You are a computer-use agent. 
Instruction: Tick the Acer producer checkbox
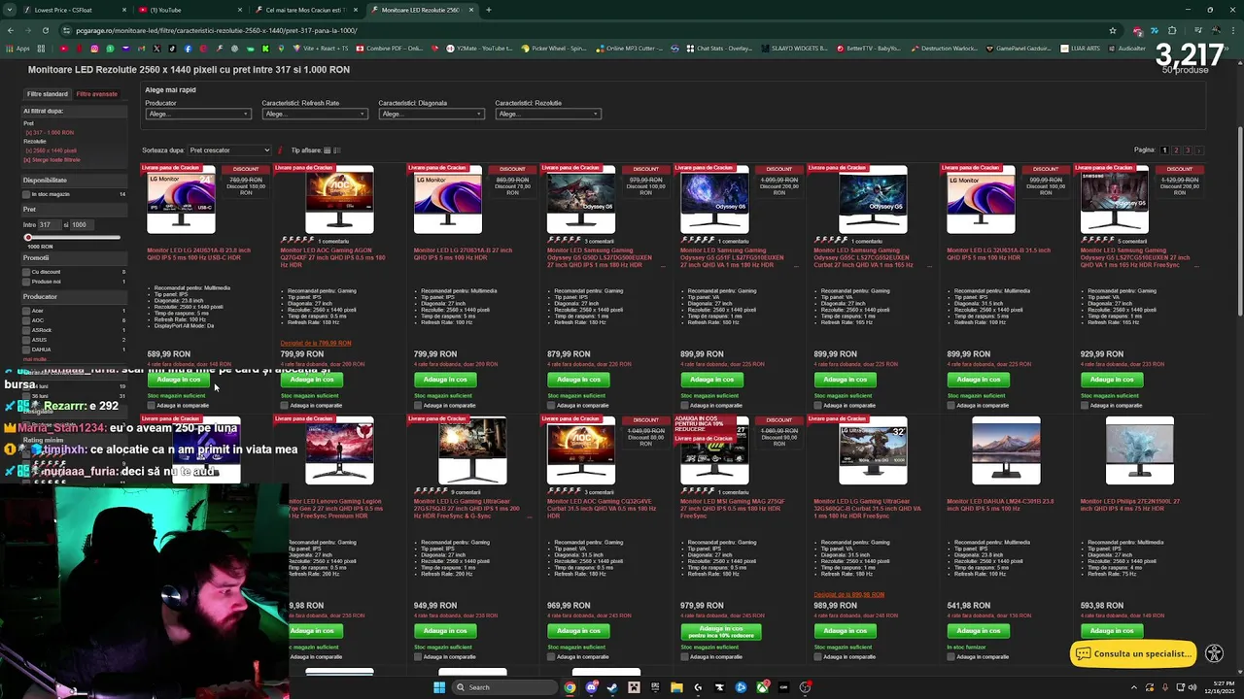click(26, 311)
